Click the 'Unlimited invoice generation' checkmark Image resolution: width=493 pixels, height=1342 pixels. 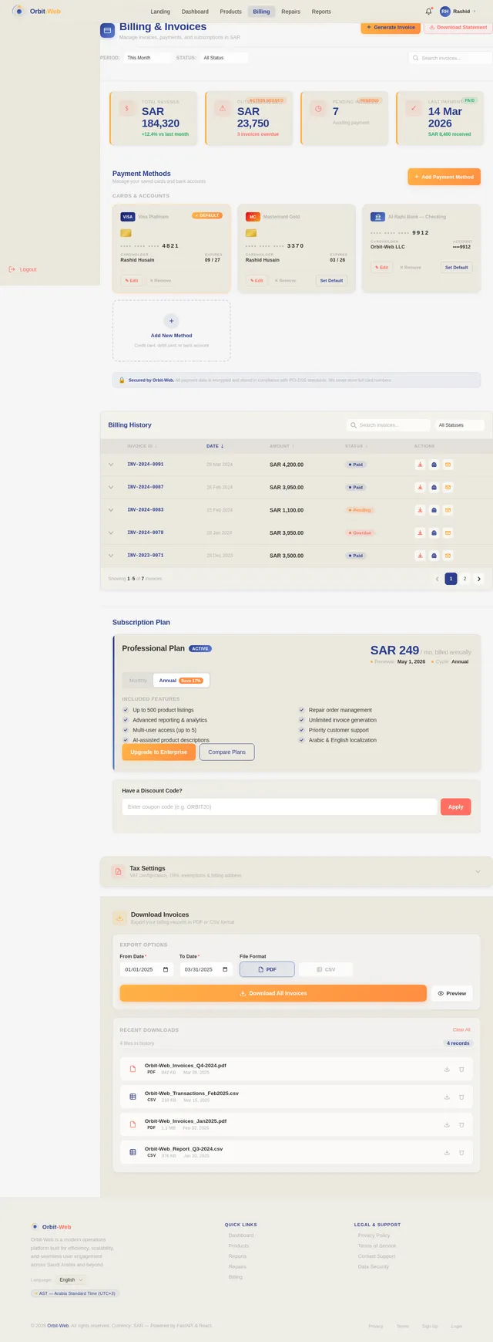point(302,720)
